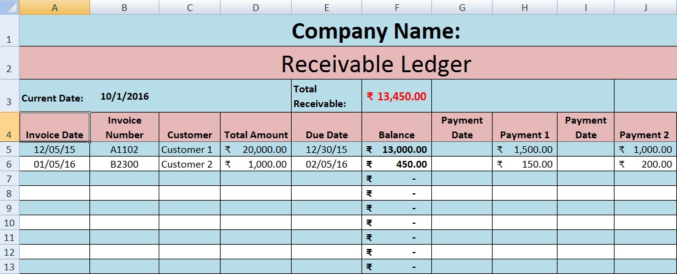Viewport: 677px width, 274px height.
Task: Select invoice number B2300
Action: [x=124, y=164]
